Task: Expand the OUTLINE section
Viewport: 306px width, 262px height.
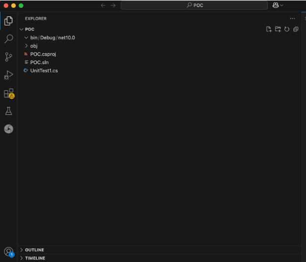Action: click(159, 250)
